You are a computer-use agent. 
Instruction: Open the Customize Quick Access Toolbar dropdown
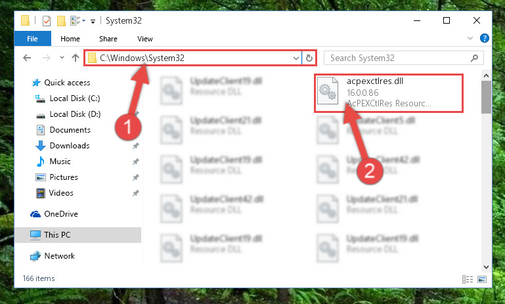93,22
